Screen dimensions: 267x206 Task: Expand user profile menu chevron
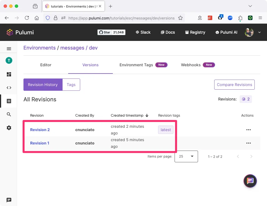pyautogui.click(x=259, y=32)
